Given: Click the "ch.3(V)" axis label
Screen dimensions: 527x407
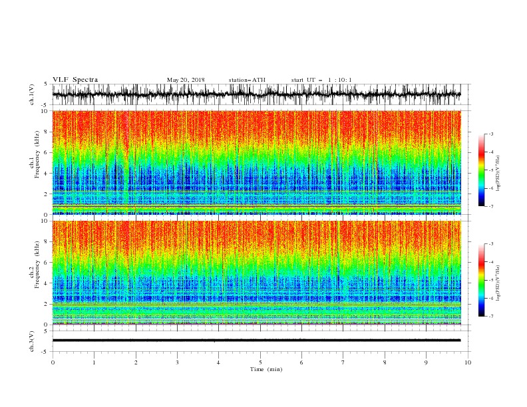Looking at the screenshot, I should pos(32,341).
